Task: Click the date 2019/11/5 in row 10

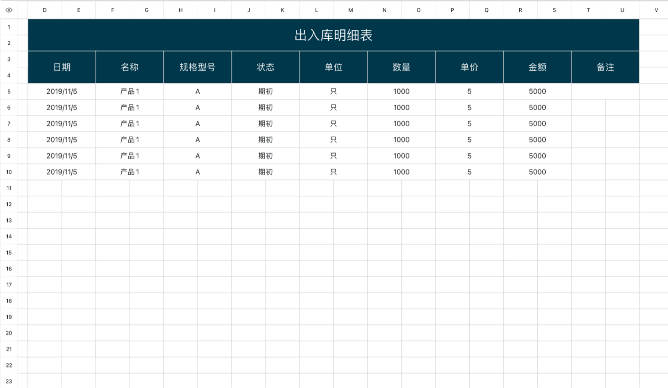Action: click(62, 172)
